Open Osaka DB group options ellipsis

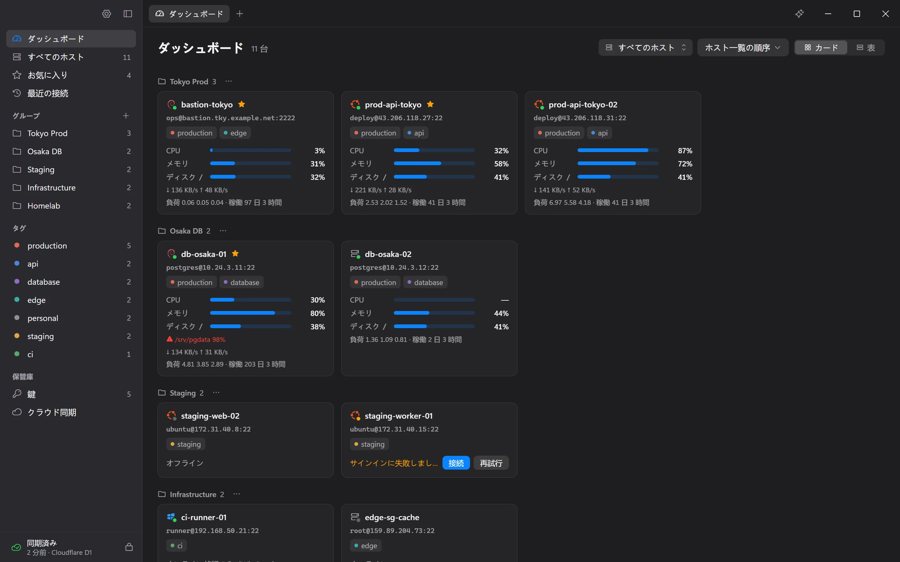pyautogui.click(x=223, y=230)
